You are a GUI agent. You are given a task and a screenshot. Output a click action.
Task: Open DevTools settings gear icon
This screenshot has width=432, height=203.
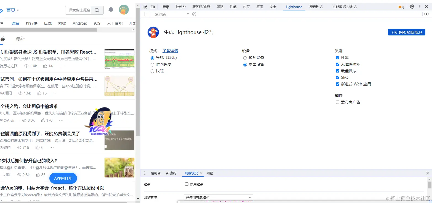click(x=412, y=7)
